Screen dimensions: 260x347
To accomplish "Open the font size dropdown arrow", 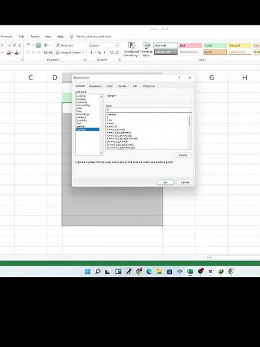I will tap(9, 45).
